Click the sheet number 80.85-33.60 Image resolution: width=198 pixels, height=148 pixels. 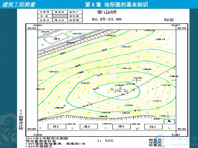107,19
